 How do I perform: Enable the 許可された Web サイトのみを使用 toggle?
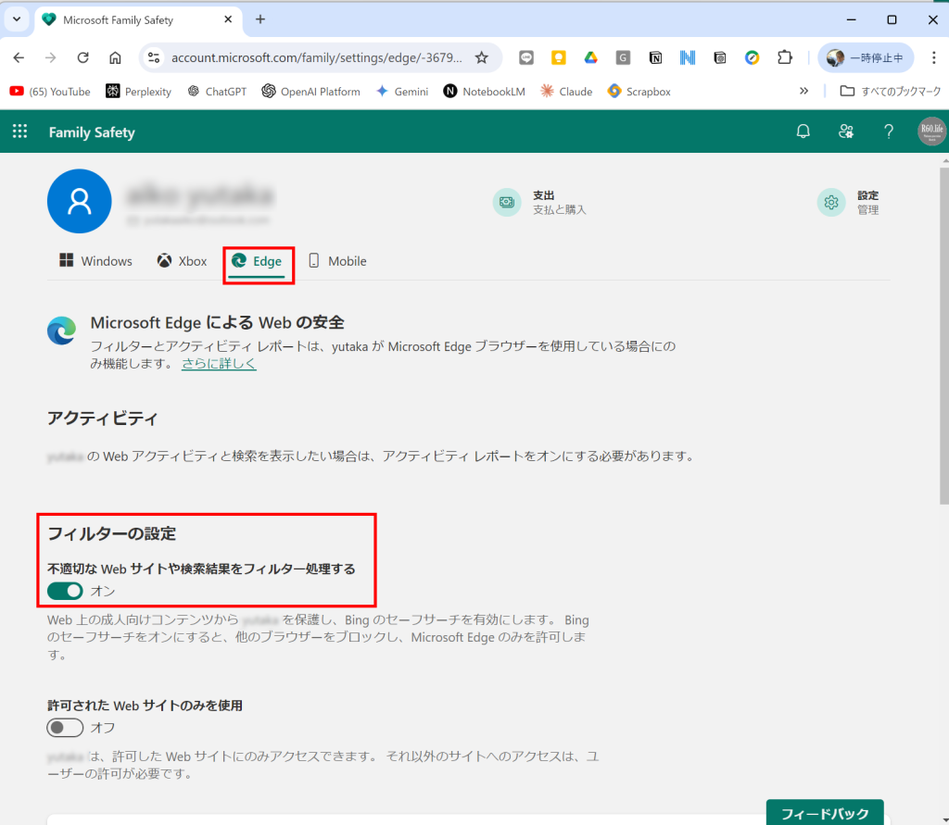65,728
